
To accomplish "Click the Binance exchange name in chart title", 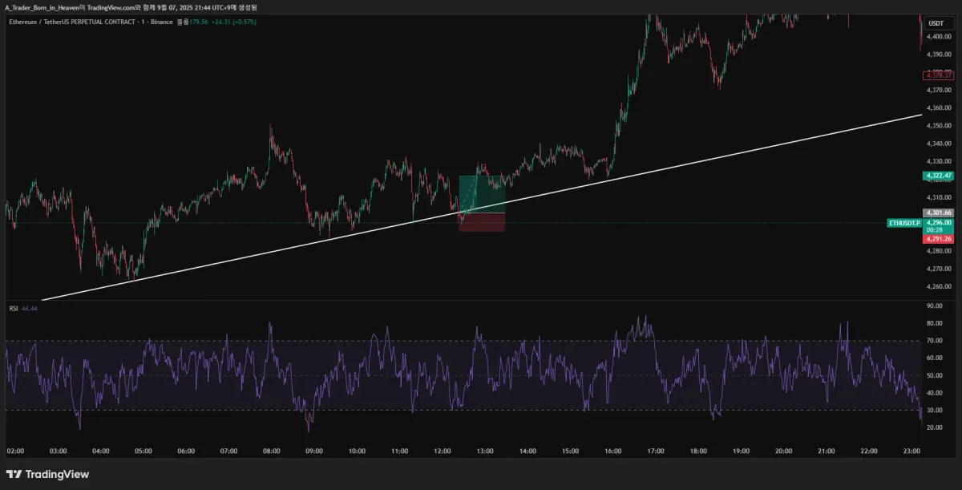I will pyautogui.click(x=163, y=22).
